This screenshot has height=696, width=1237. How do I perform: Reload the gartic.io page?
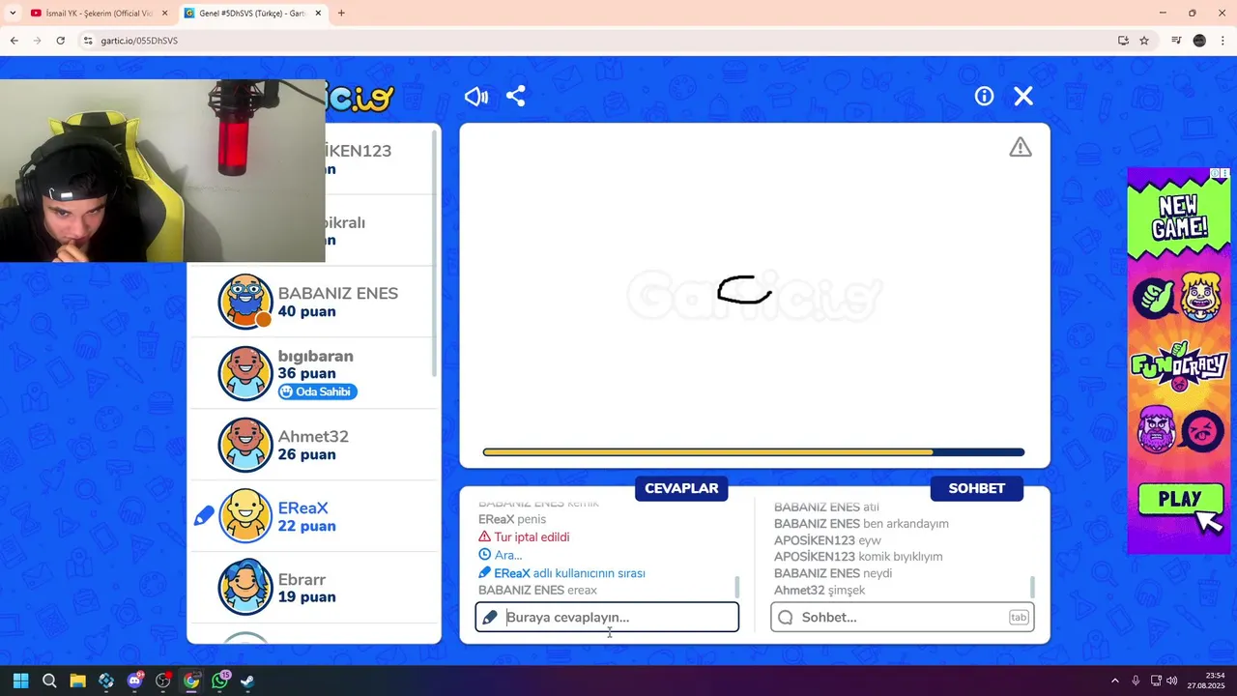click(60, 41)
